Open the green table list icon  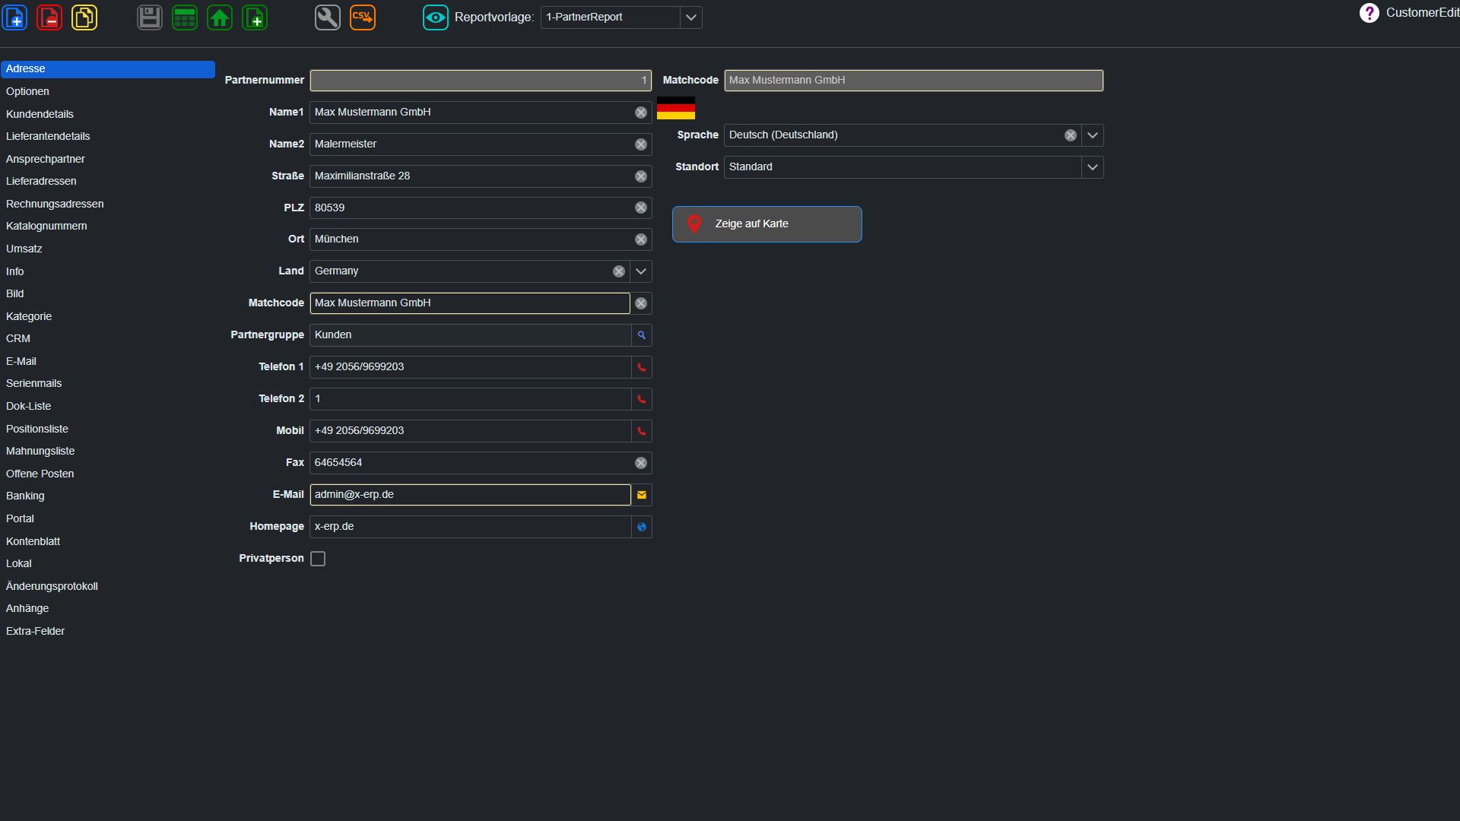(x=185, y=17)
